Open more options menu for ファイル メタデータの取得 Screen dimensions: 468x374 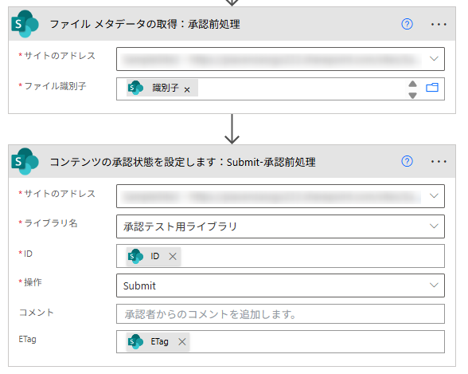click(439, 24)
